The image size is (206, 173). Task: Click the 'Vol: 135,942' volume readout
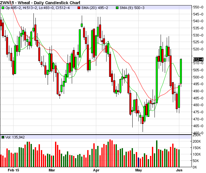[x=15, y=137]
